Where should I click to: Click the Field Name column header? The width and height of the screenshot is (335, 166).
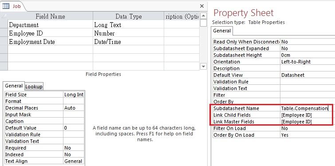tap(50, 16)
